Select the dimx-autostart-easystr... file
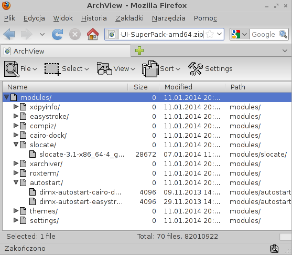The image size is (292, 255). click(81, 202)
